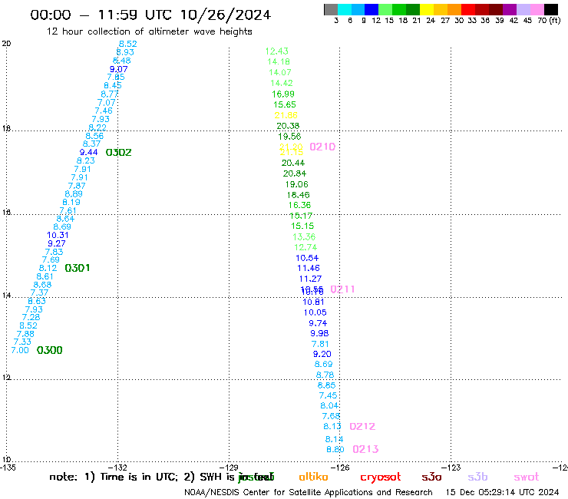Click the -126 longitude axis label

pyautogui.click(x=340, y=468)
